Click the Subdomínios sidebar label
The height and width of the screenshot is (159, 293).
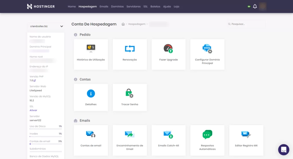[37, 149]
